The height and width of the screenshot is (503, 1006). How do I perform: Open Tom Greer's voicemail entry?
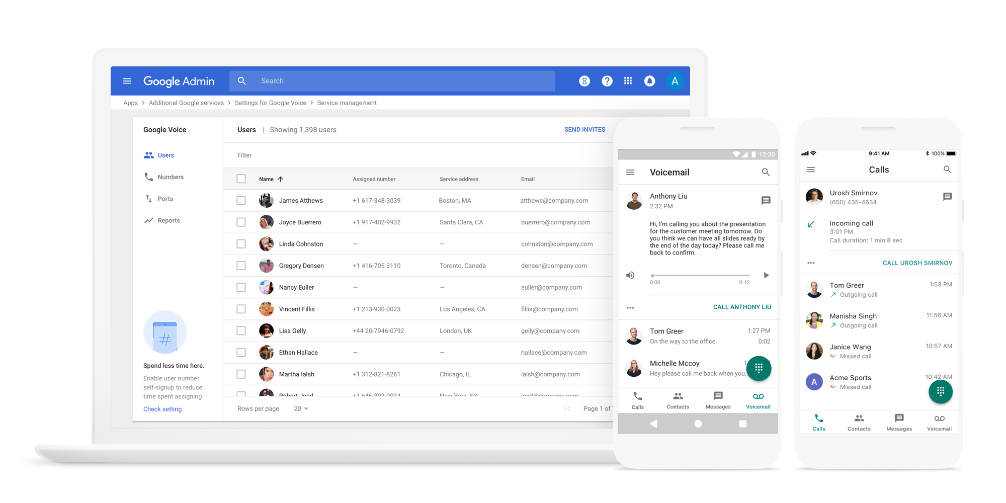coord(698,336)
